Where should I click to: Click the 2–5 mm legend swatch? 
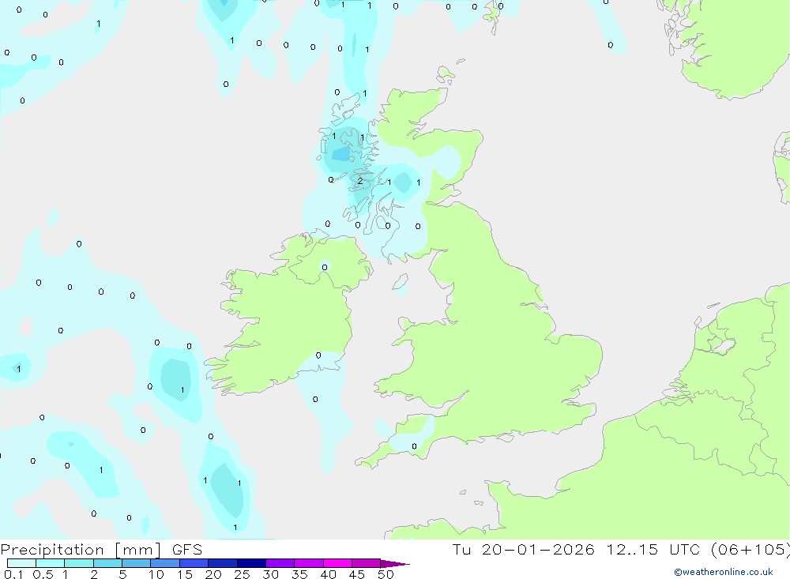107,563
